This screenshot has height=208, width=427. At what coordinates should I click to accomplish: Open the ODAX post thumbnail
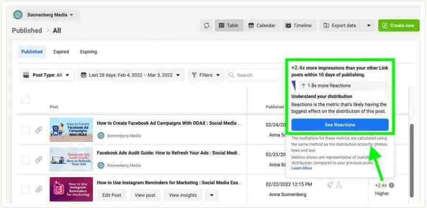pos(71,130)
